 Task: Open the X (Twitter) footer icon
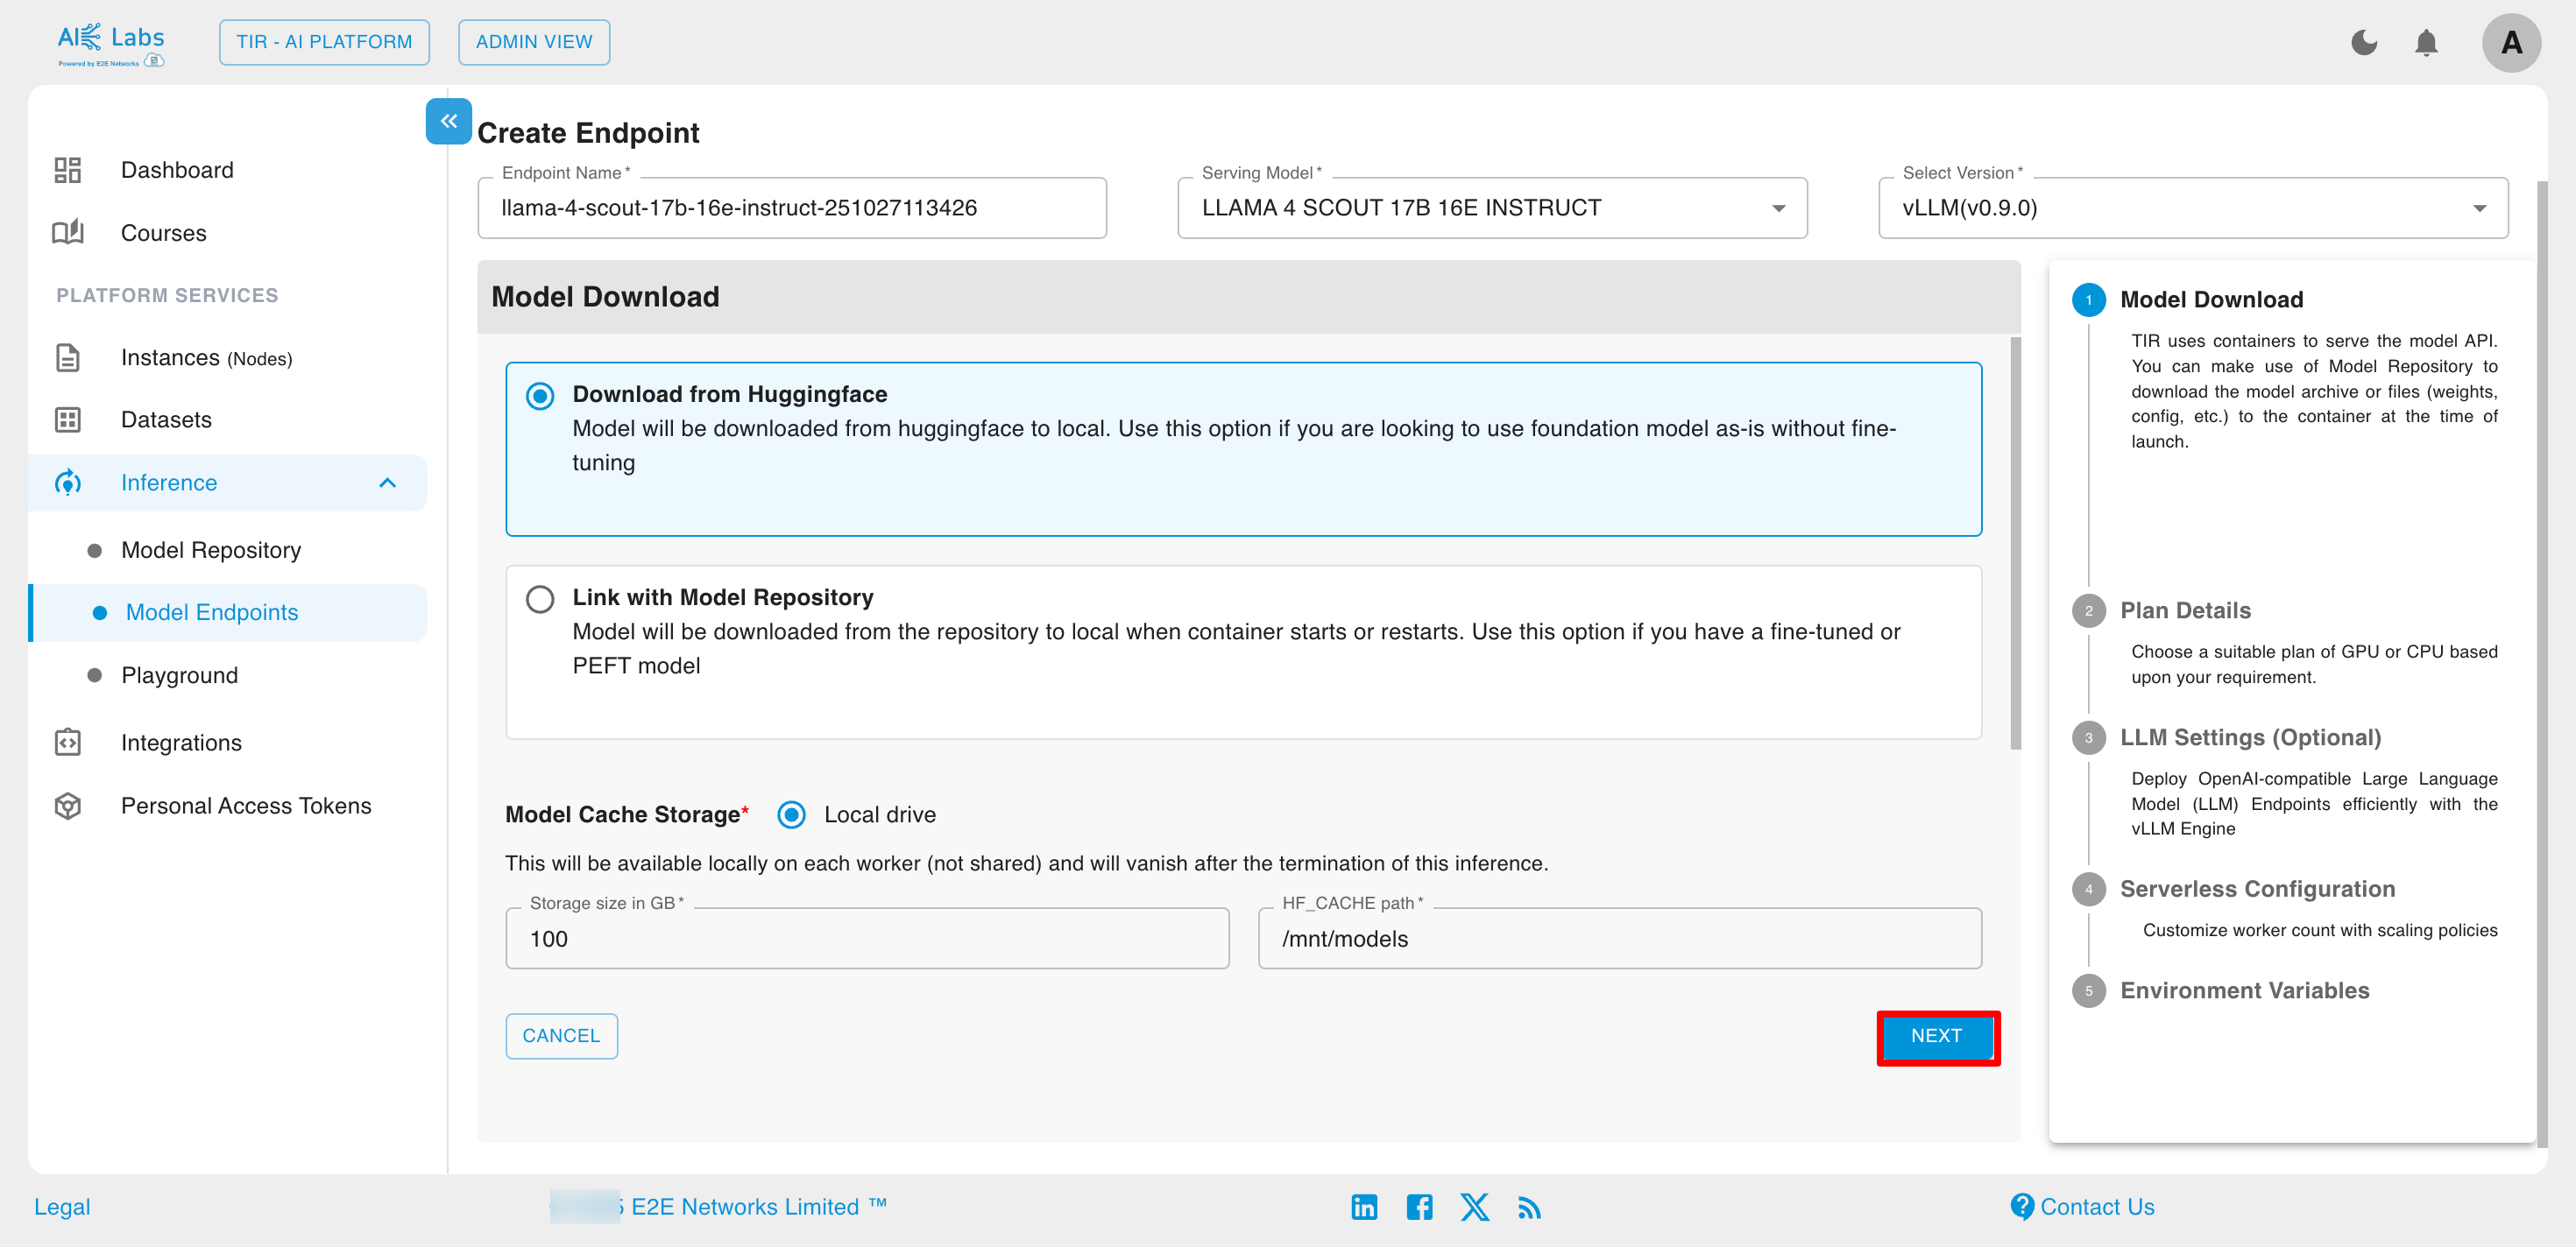click(1474, 1207)
